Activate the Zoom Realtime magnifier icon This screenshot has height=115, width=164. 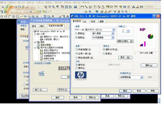tap(49, 7)
